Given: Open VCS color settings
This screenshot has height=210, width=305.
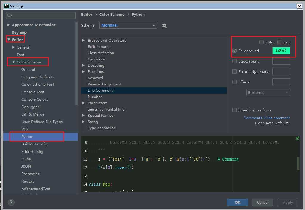Looking at the screenshot, I should 25,129.
